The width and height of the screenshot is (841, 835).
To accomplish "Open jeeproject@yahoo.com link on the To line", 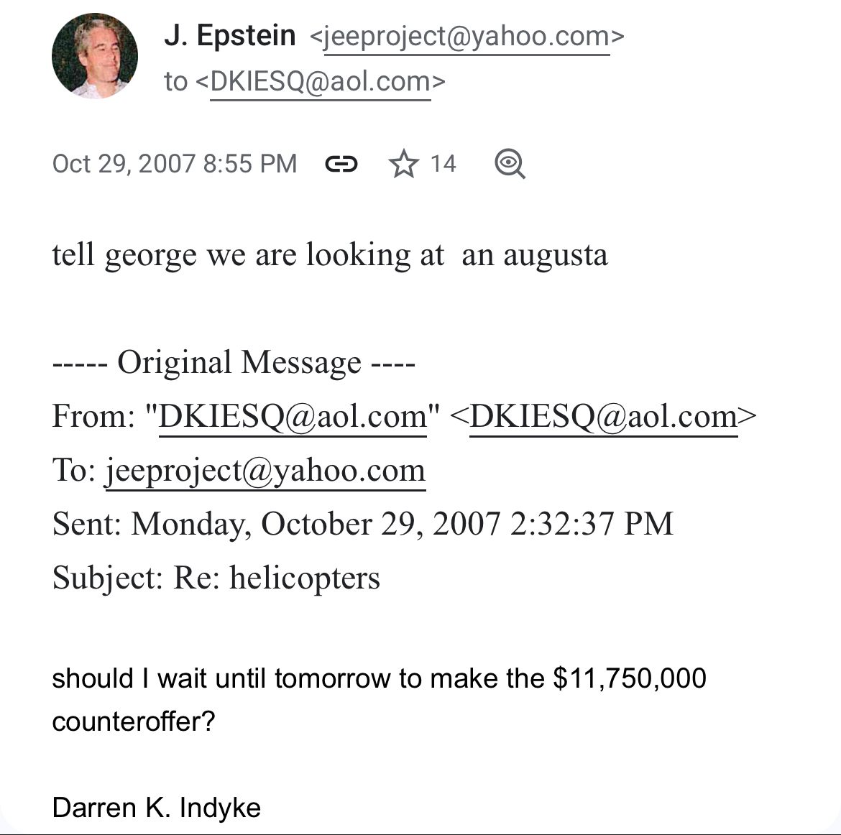I will tap(265, 471).
